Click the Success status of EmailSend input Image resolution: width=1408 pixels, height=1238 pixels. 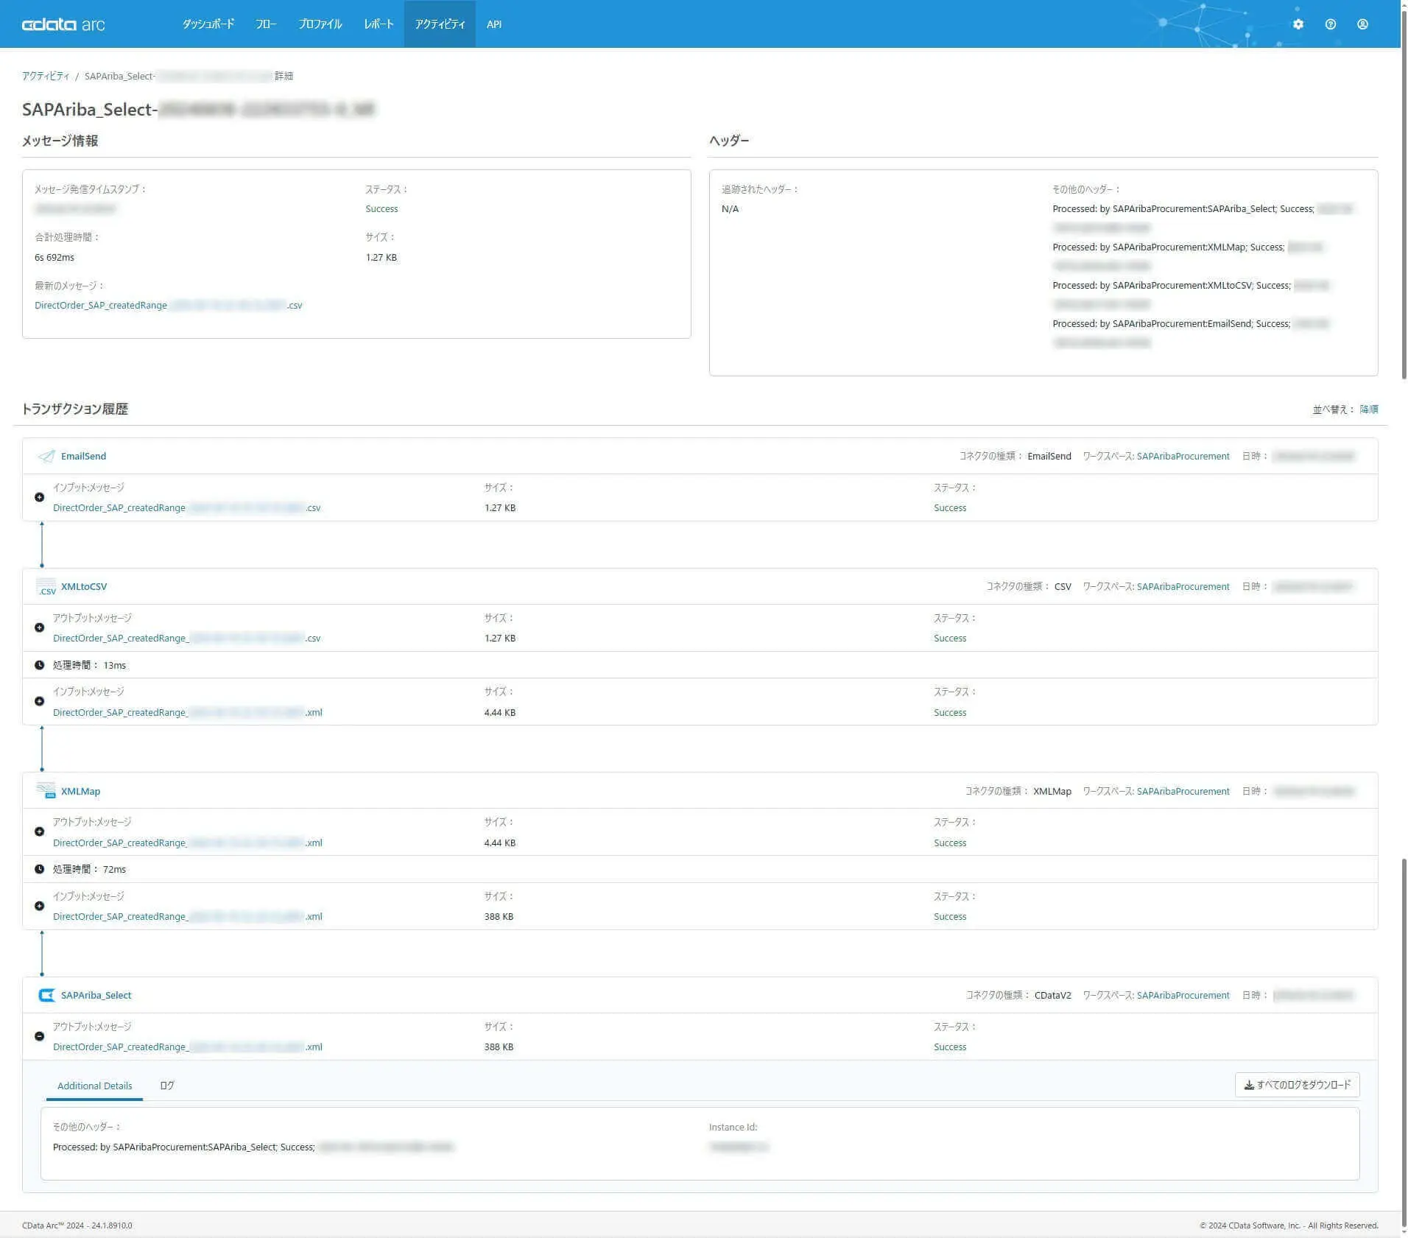(950, 508)
